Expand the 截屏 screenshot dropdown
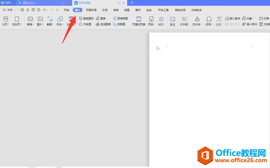Viewport: 270px width, 168px height. (x=53, y=24)
